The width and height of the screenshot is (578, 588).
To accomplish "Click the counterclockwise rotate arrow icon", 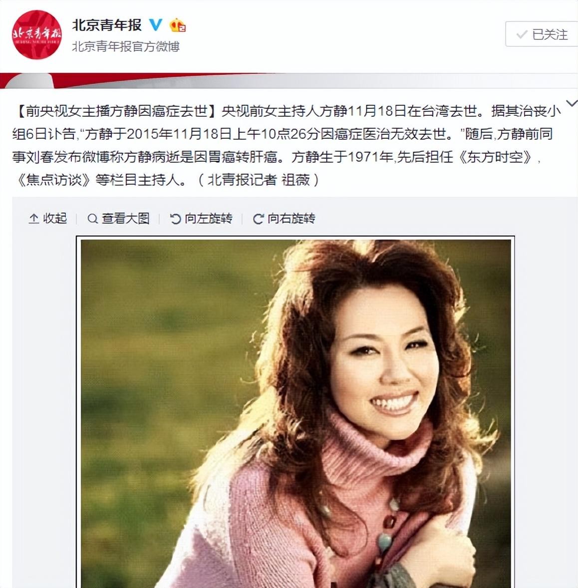I will pos(175,219).
